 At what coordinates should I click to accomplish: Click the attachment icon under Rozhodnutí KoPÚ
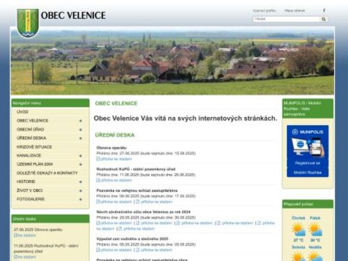(98, 180)
